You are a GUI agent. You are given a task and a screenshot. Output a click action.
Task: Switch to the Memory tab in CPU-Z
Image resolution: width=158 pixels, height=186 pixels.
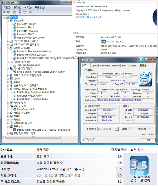tap(116, 66)
